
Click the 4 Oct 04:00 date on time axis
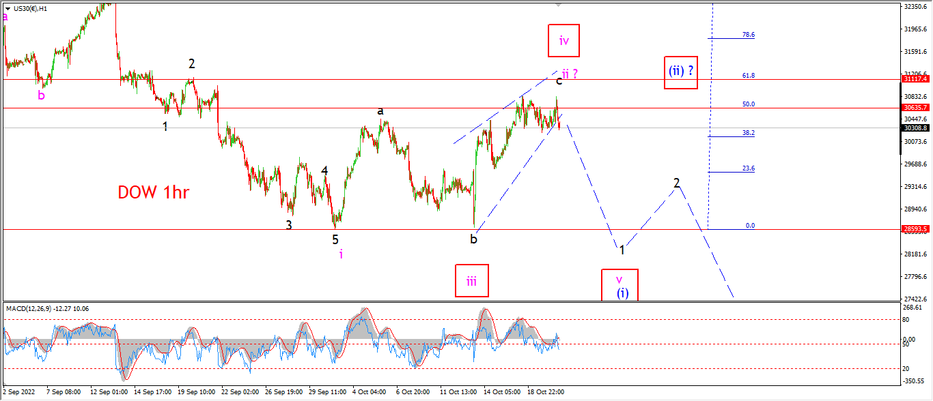[x=369, y=392]
